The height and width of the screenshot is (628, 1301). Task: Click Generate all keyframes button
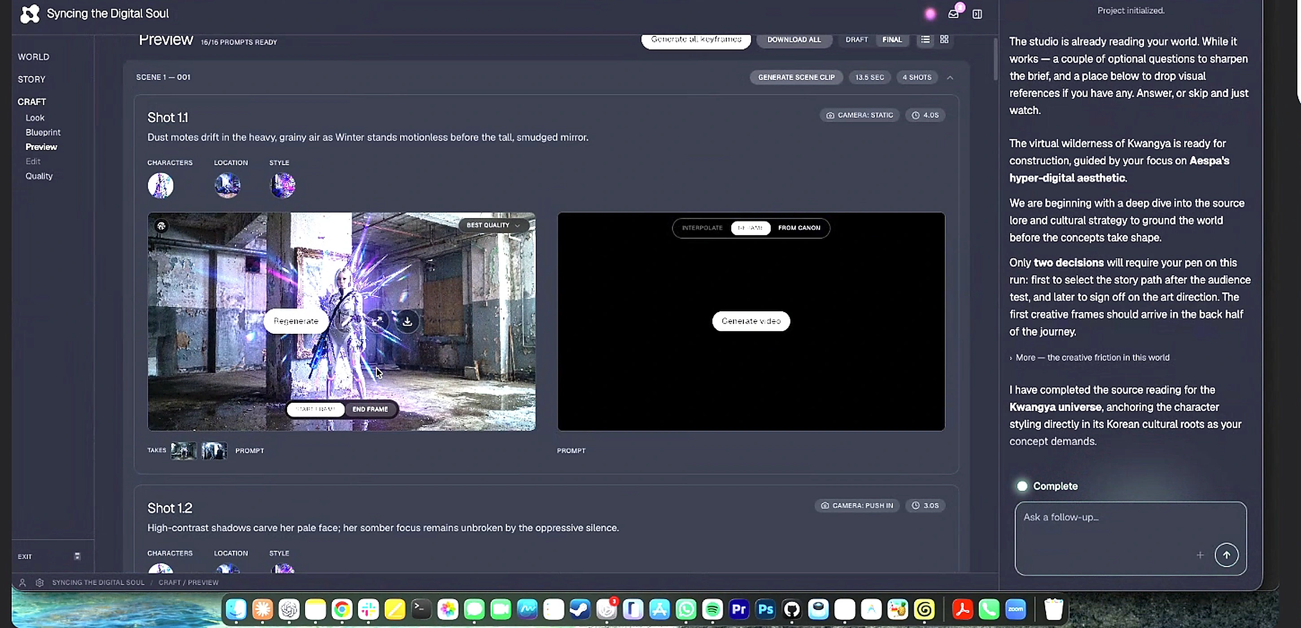point(696,39)
